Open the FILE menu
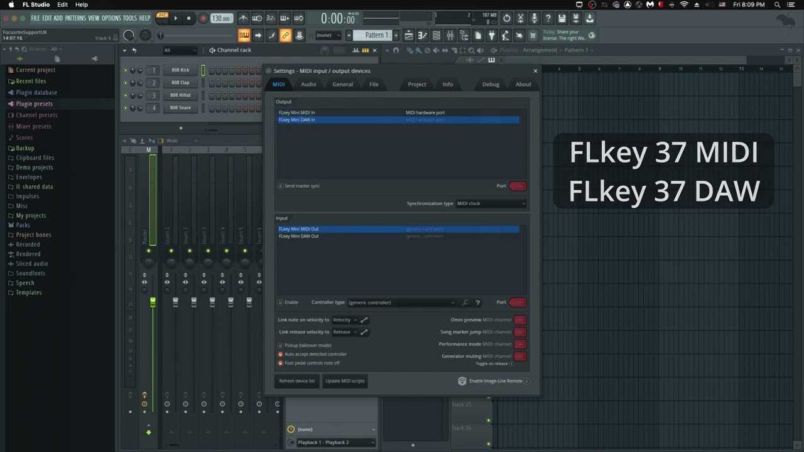804x452 pixels. 35,18
